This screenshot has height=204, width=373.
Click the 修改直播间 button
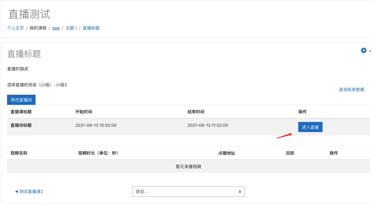[x=21, y=100]
